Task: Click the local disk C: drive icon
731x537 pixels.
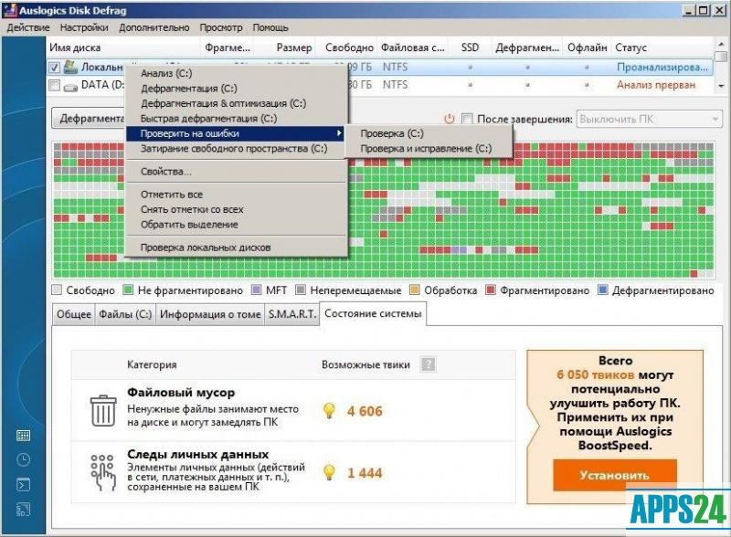Action: [x=70, y=67]
